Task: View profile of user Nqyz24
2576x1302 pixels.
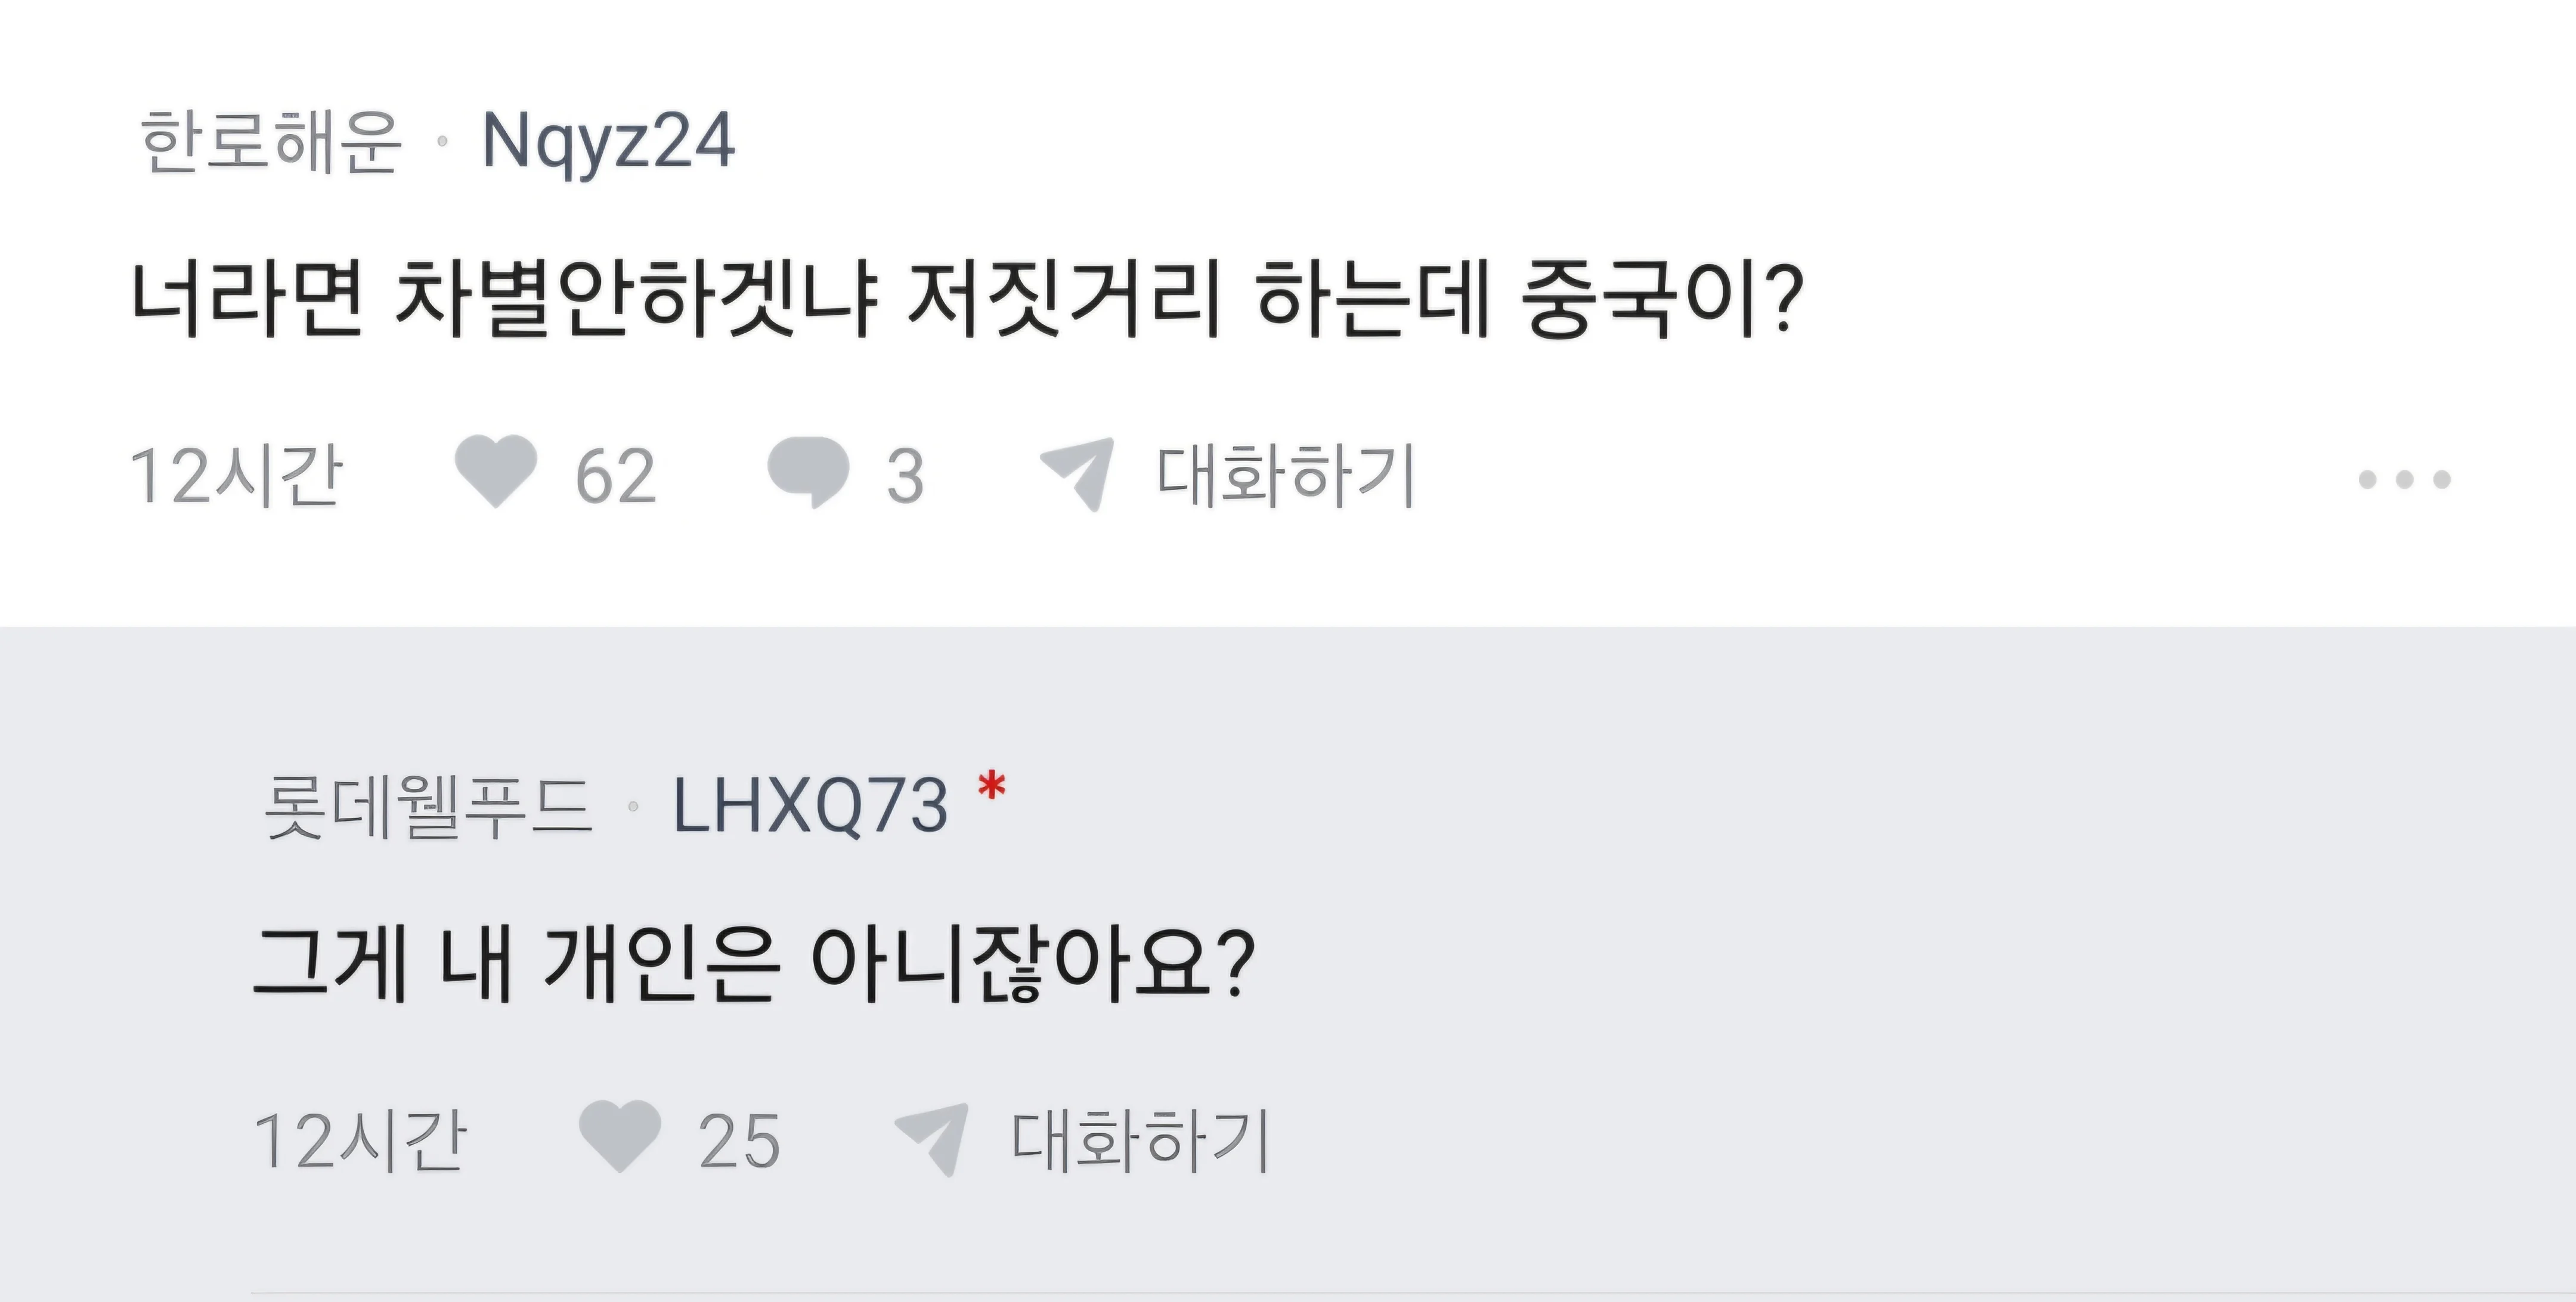Action: click(x=608, y=141)
